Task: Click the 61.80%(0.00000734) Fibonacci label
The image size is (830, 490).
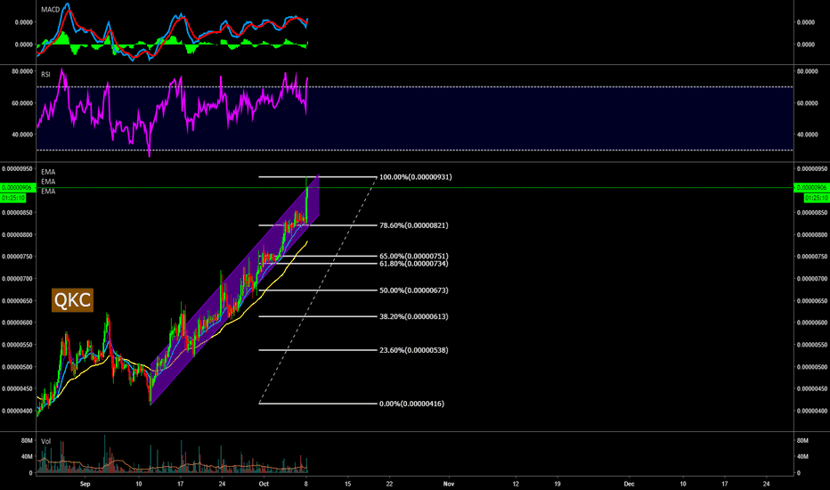Action: click(x=413, y=264)
